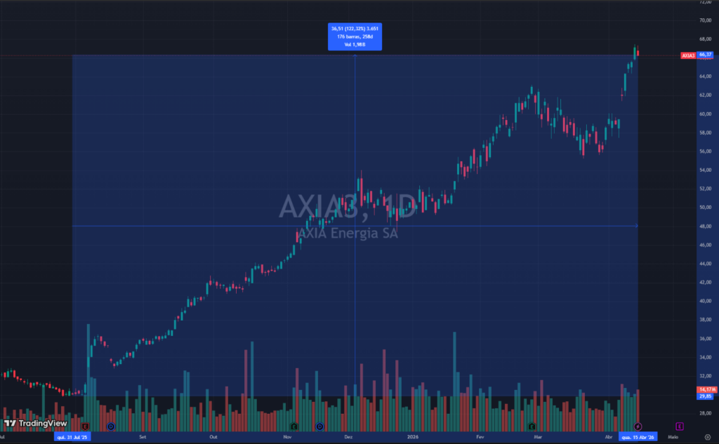Open the green earnings E marker in March
The height and width of the screenshot is (444, 719).
coord(532,426)
